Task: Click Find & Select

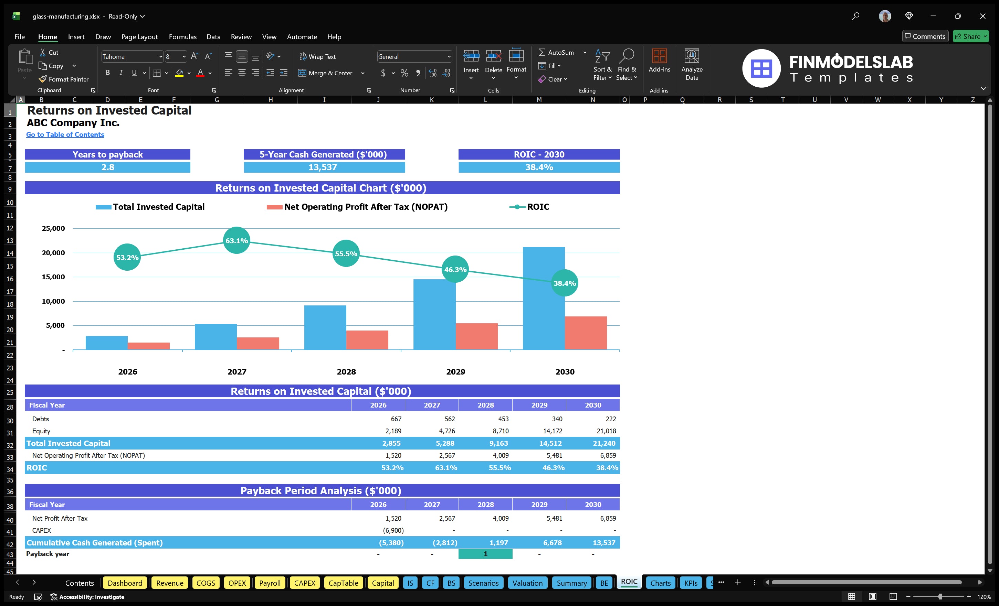Action: pyautogui.click(x=627, y=65)
